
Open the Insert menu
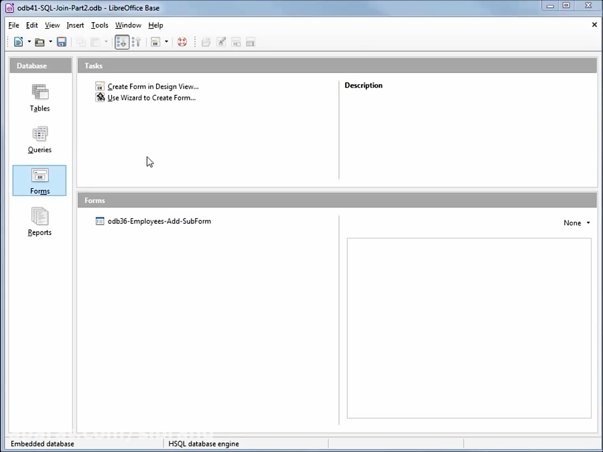(75, 25)
